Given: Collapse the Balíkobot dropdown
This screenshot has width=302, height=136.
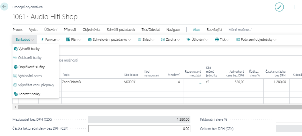Looking at the screenshot, I should [25, 39].
